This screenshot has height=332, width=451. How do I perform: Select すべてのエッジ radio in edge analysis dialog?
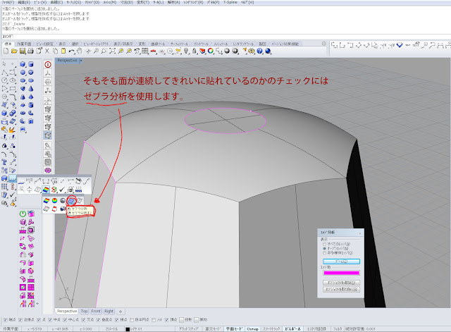[x=325, y=244]
